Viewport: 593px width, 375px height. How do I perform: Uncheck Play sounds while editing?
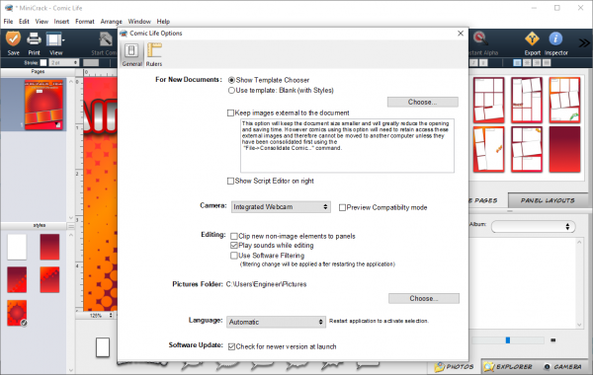234,246
